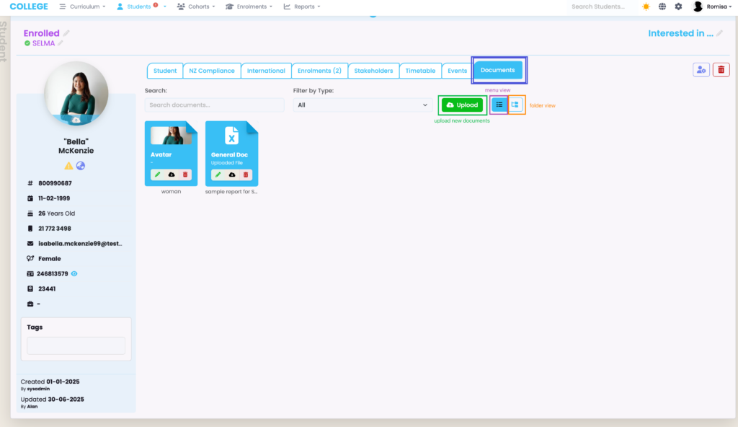
Task: Download the Avatar document
Action: point(172,175)
